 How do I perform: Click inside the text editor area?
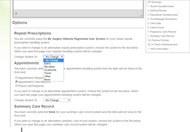pyautogui.click(x=78, y=6)
